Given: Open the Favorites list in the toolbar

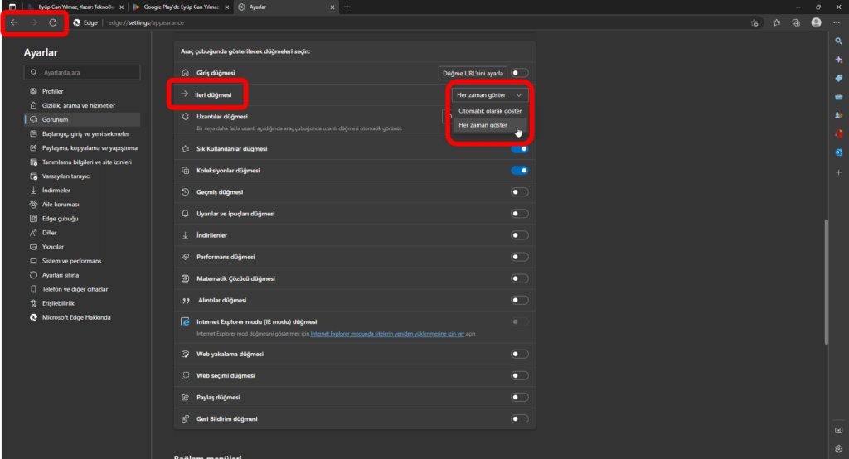Looking at the screenshot, I should coord(777,22).
